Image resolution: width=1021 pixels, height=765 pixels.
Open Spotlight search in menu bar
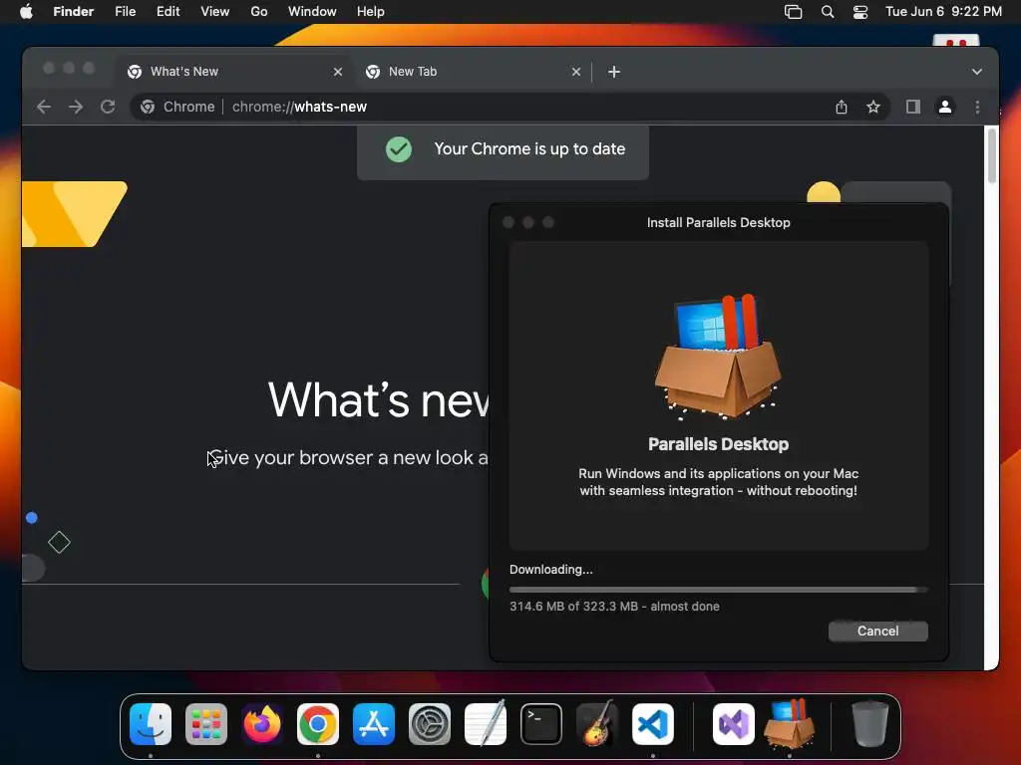[827, 12]
